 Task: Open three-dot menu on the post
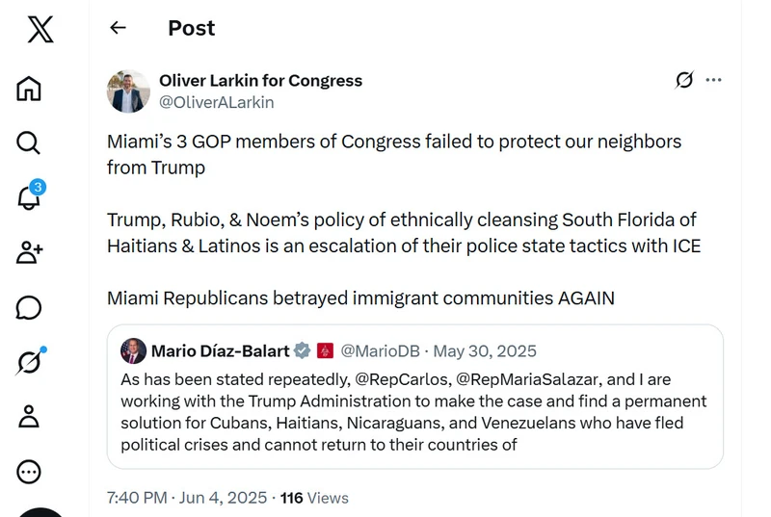713,80
